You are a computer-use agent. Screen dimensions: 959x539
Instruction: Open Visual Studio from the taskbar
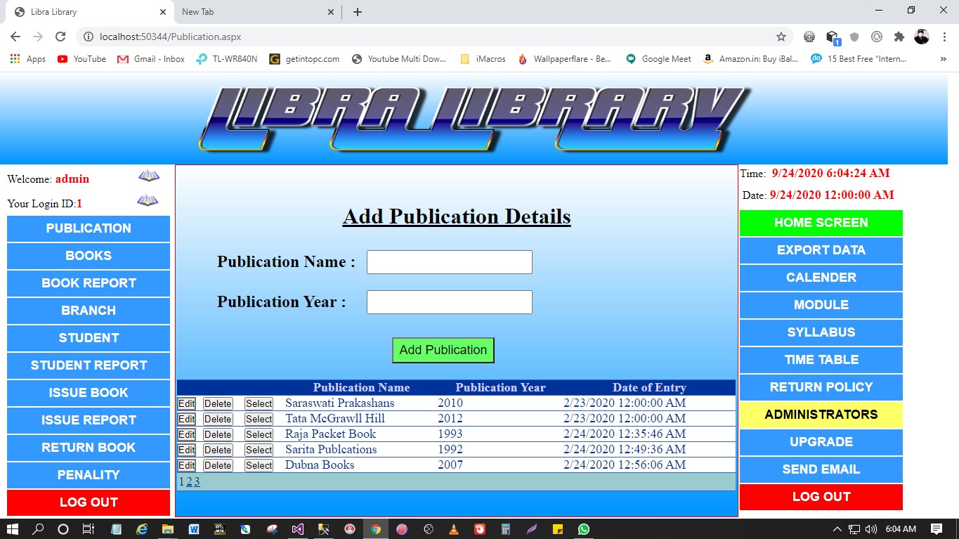pyautogui.click(x=297, y=529)
